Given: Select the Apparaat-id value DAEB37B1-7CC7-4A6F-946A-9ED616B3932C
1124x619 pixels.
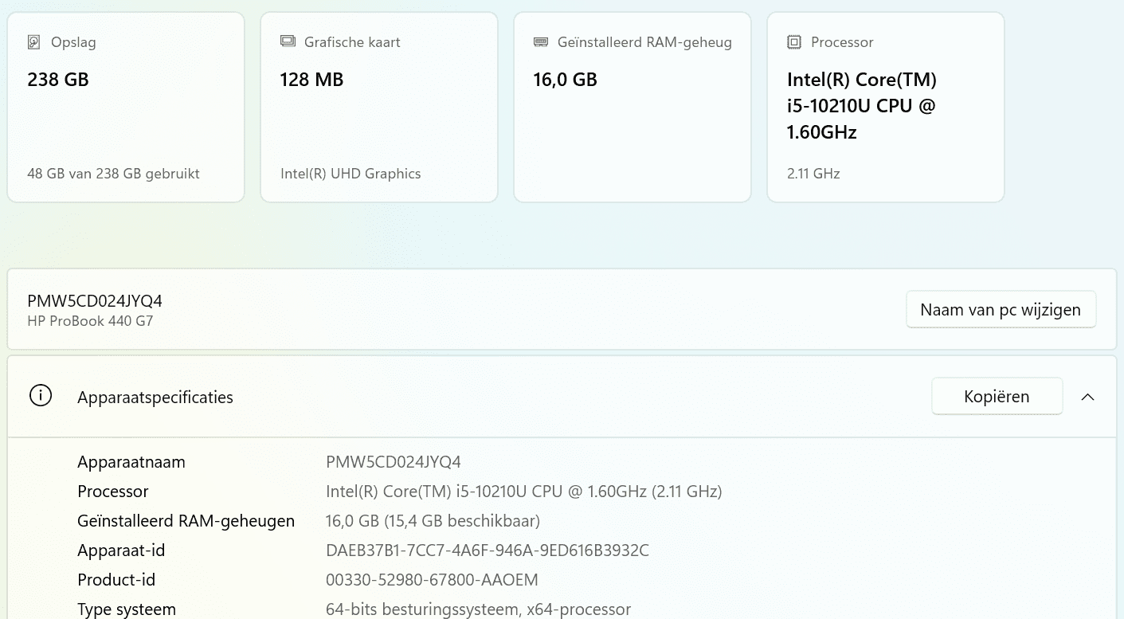Looking at the screenshot, I should click(488, 550).
